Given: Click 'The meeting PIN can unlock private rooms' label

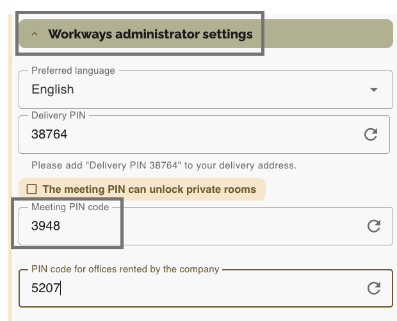Looking at the screenshot, I should point(149,189).
